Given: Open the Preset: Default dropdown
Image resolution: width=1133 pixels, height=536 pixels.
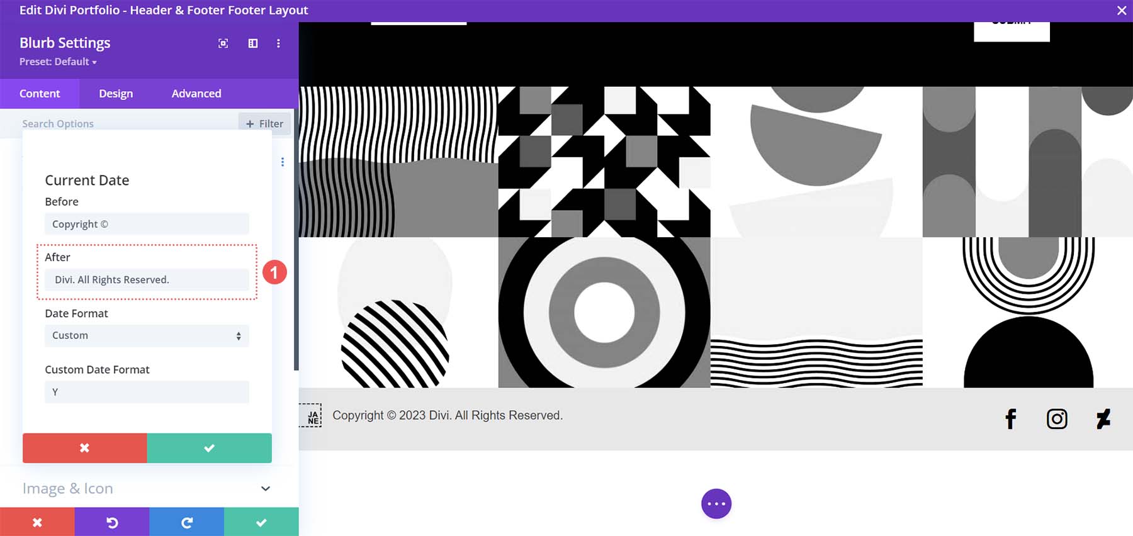Looking at the screenshot, I should click(x=58, y=62).
